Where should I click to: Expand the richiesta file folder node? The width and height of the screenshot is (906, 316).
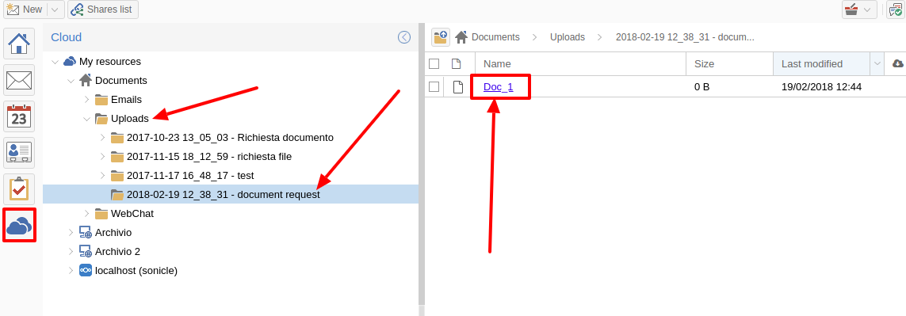tap(103, 157)
